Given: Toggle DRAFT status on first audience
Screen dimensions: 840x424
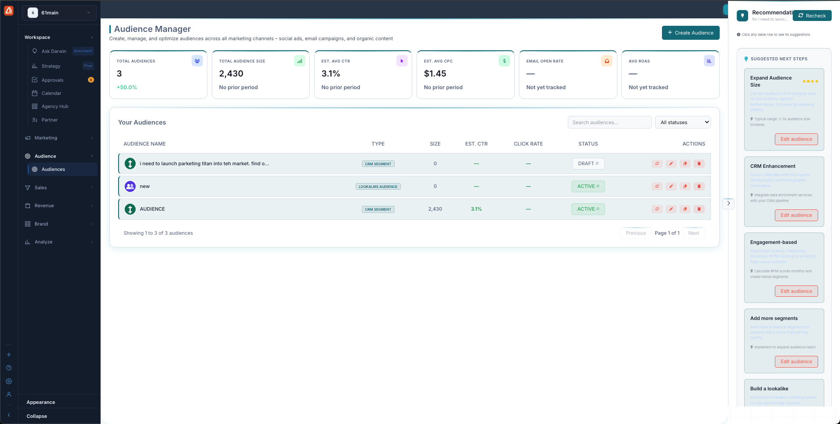Looking at the screenshot, I should point(588,163).
